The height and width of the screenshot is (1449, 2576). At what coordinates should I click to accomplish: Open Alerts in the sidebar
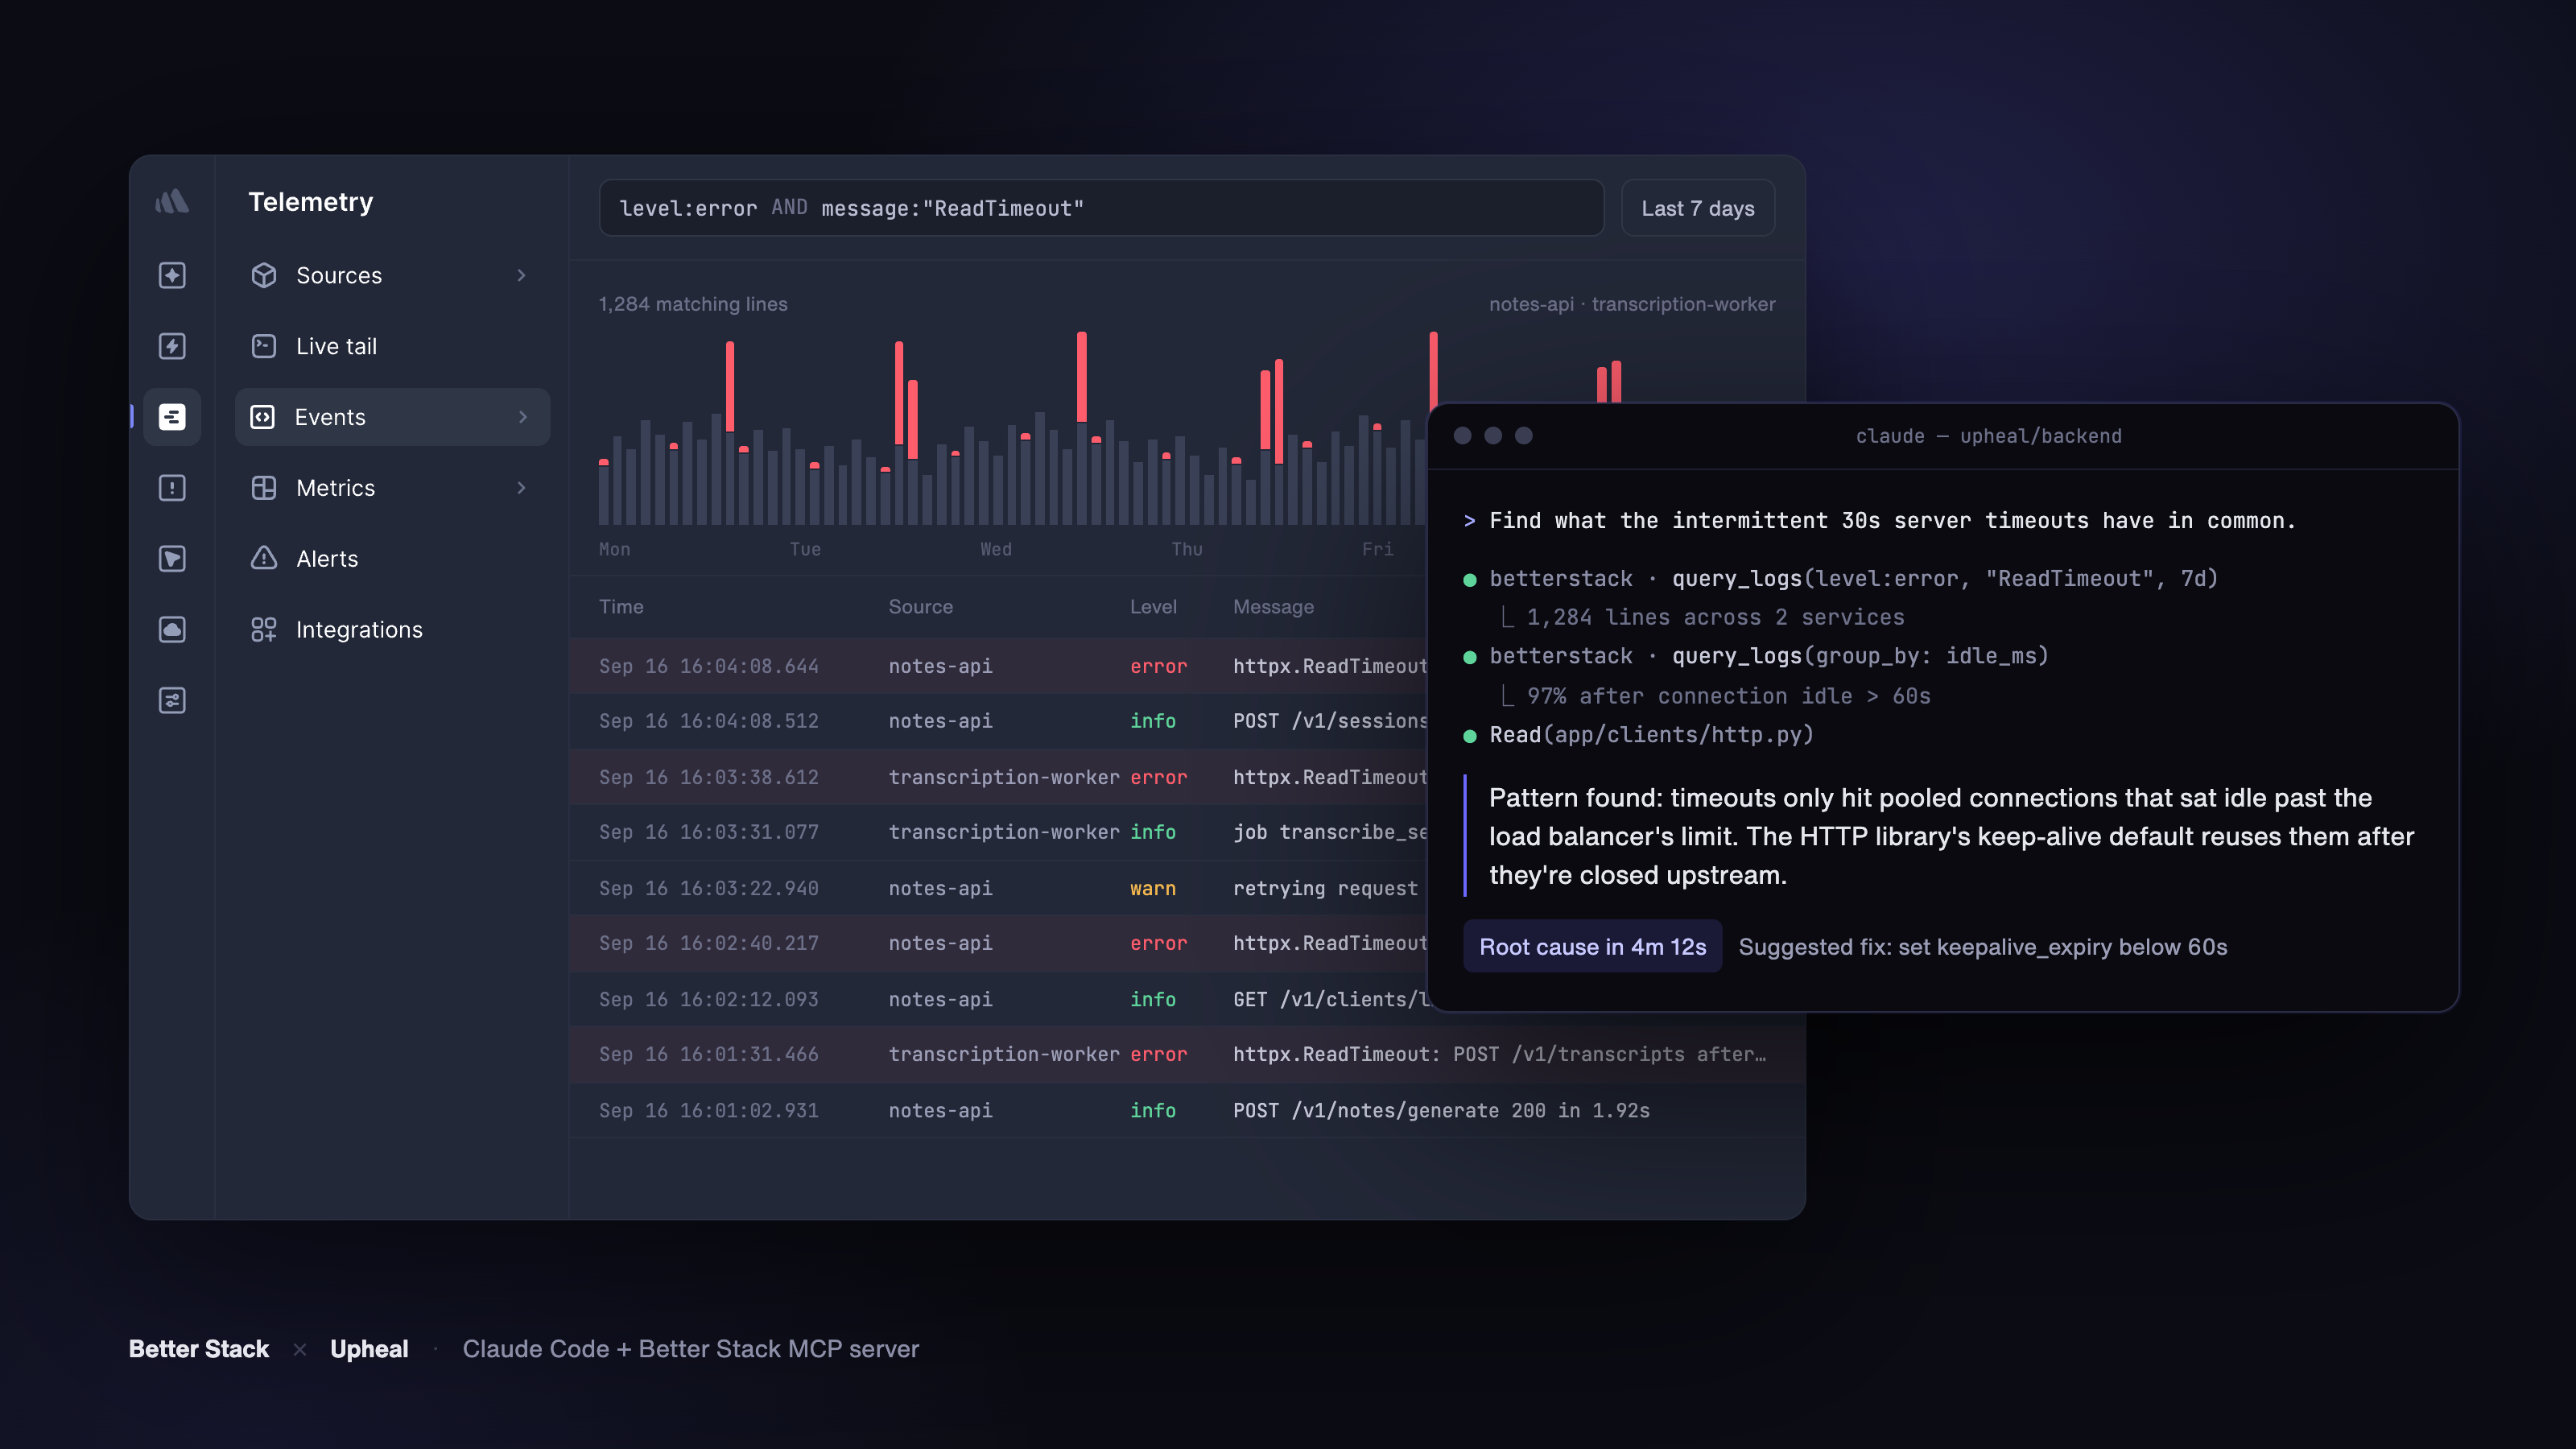[x=392, y=559]
